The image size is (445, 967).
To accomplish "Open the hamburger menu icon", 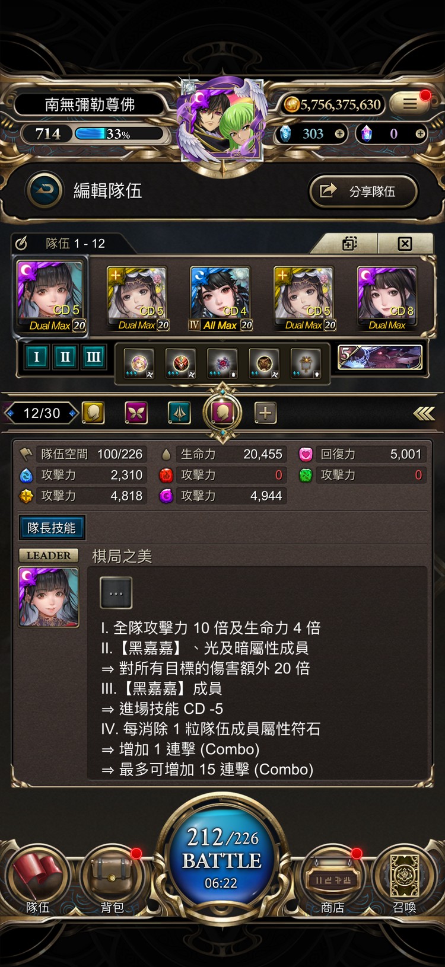I will [x=410, y=104].
